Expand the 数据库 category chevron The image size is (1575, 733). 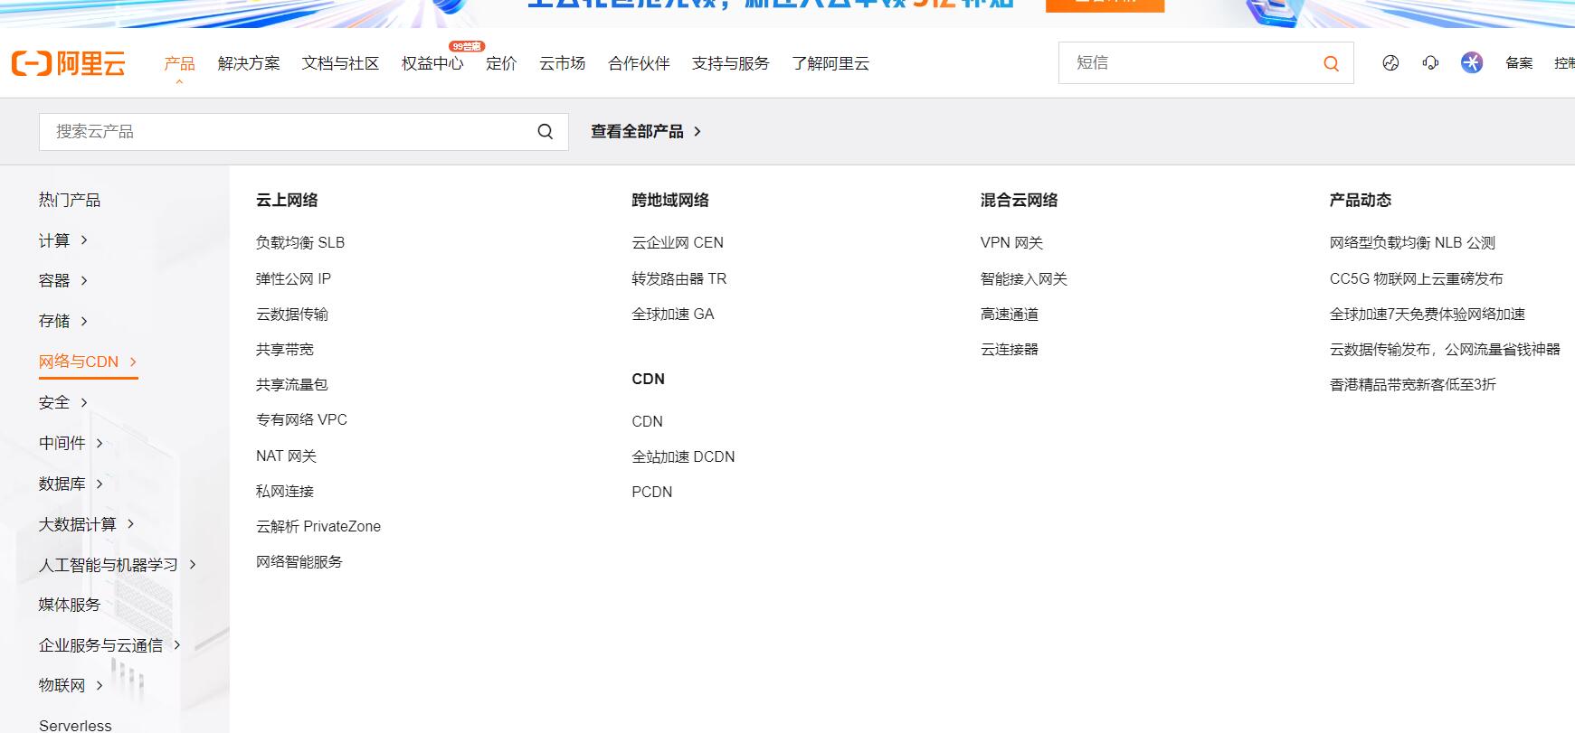pyautogui.click(x=100, y=484)
